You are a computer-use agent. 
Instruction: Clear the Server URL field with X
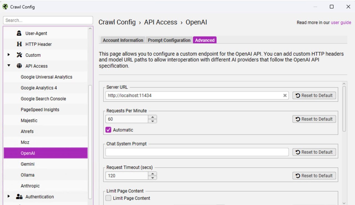(285, 96)
